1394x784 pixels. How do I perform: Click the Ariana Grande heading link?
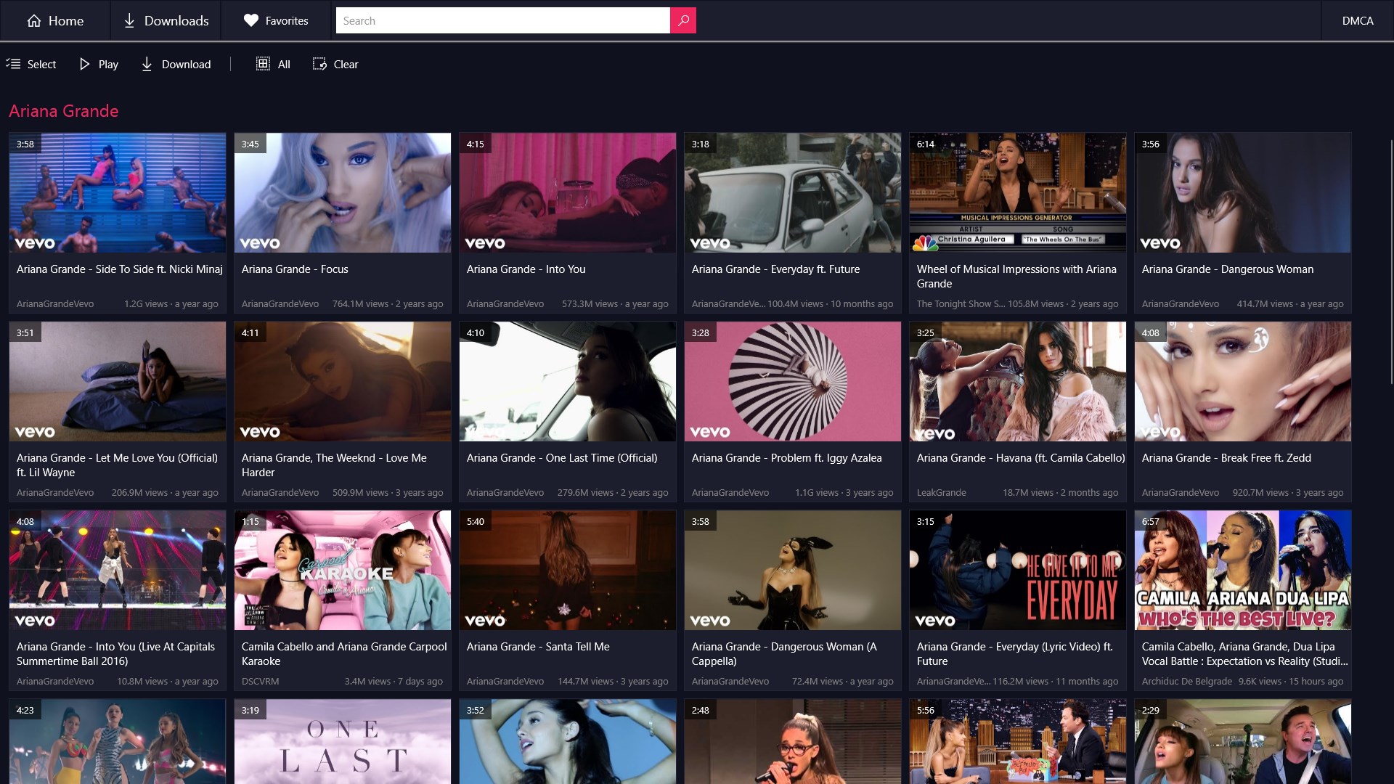63,110
